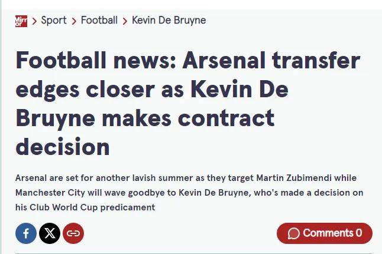Click the comment count number 0
382x254 pixels.
[358, 233]
